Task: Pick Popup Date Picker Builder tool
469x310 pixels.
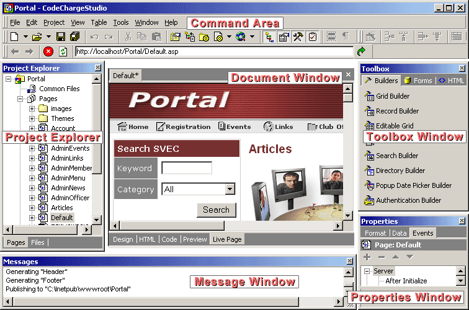Action: point(413,185)
